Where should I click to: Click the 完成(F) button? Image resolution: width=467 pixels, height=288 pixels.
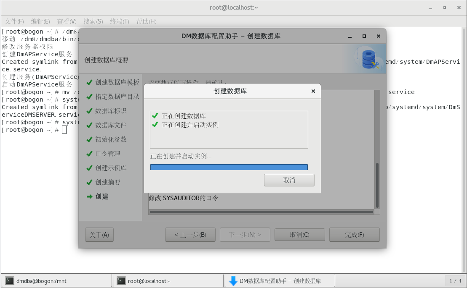click(355, 235)
